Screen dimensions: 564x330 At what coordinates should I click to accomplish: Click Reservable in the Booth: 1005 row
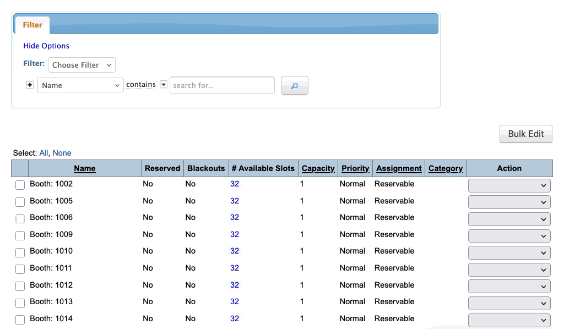(394, 201)
